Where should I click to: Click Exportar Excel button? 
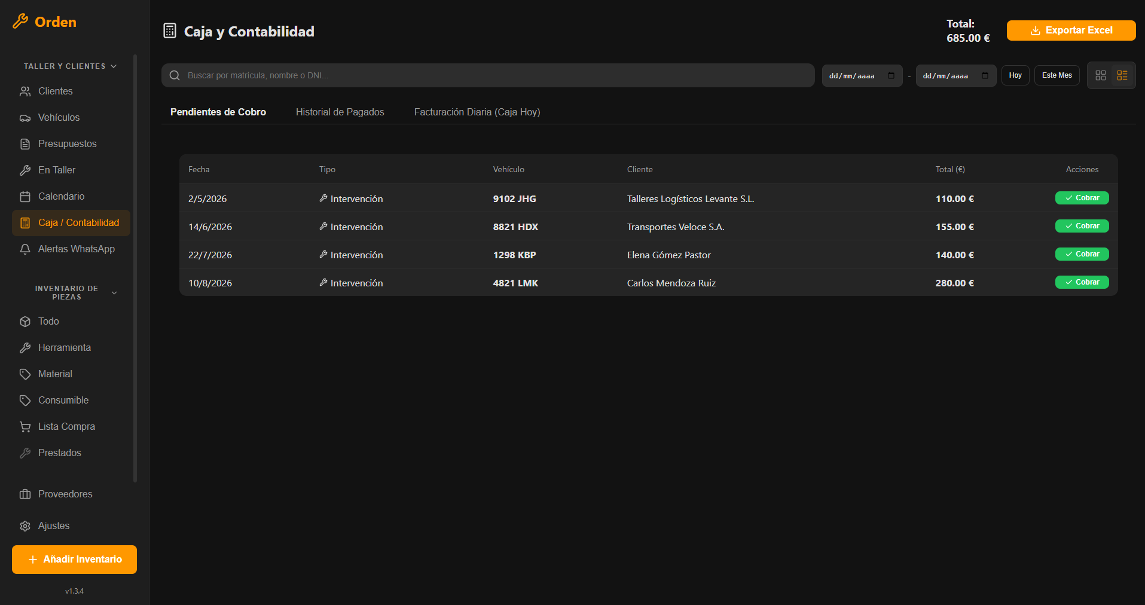point(1071,30)
